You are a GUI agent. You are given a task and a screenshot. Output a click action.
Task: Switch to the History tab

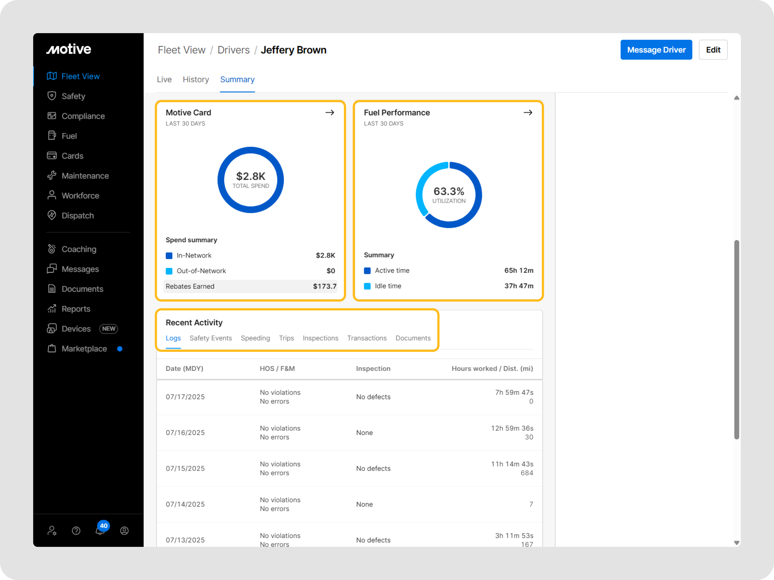[196, 80]
